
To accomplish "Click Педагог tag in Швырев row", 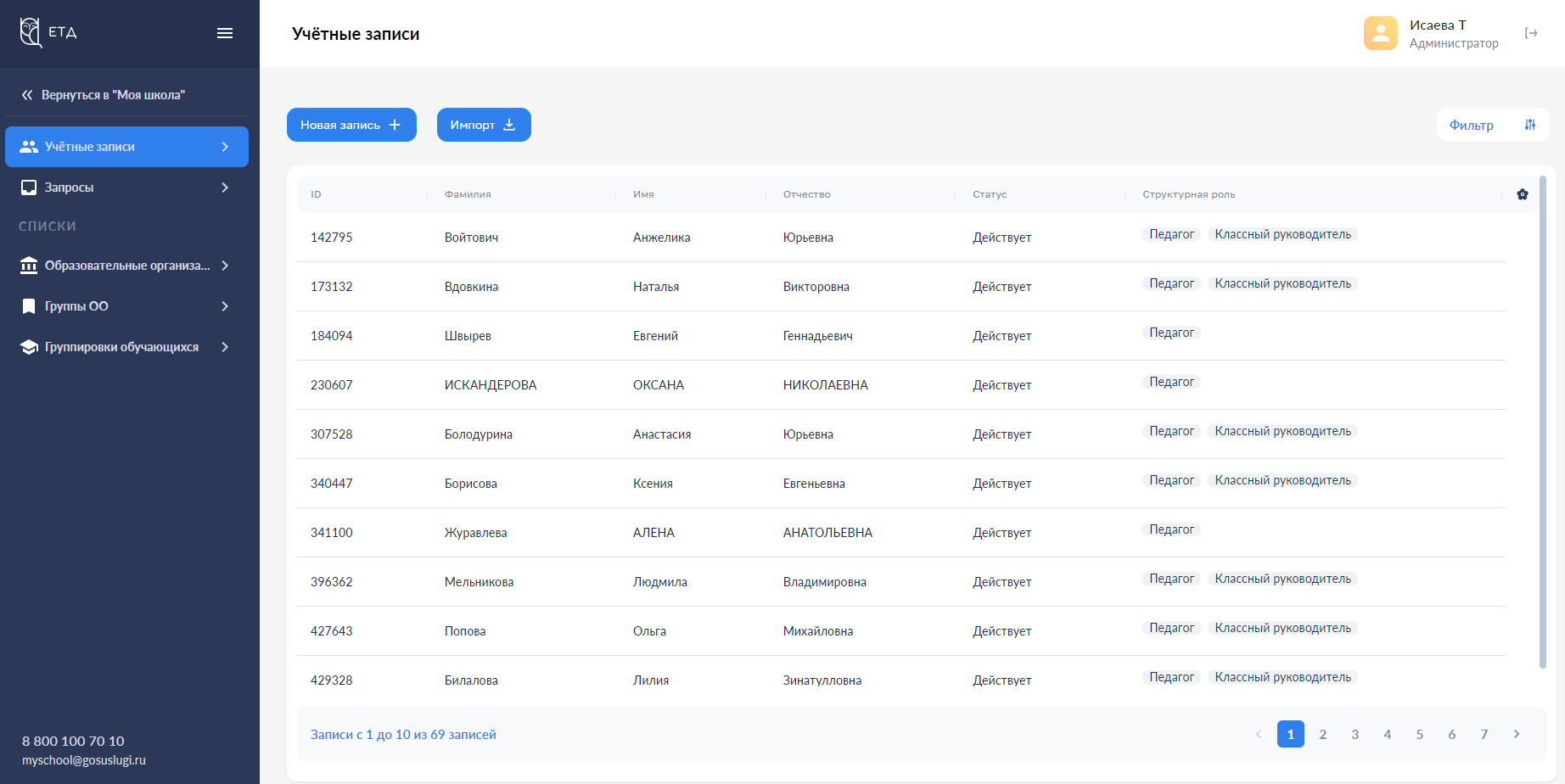I will pos(1171,333).
